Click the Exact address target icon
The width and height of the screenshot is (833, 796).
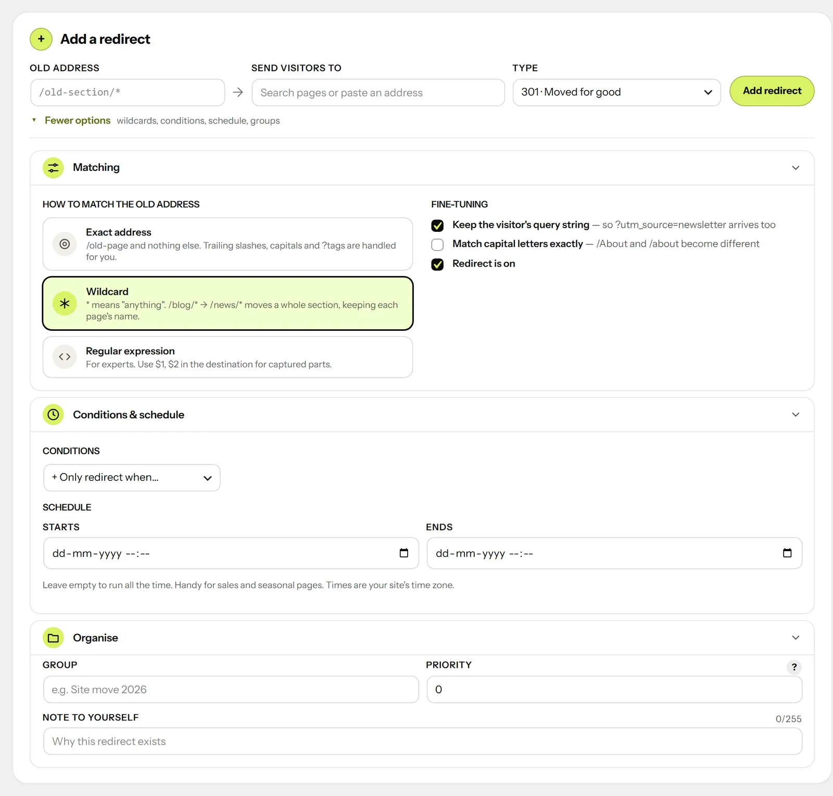(65, 244)
